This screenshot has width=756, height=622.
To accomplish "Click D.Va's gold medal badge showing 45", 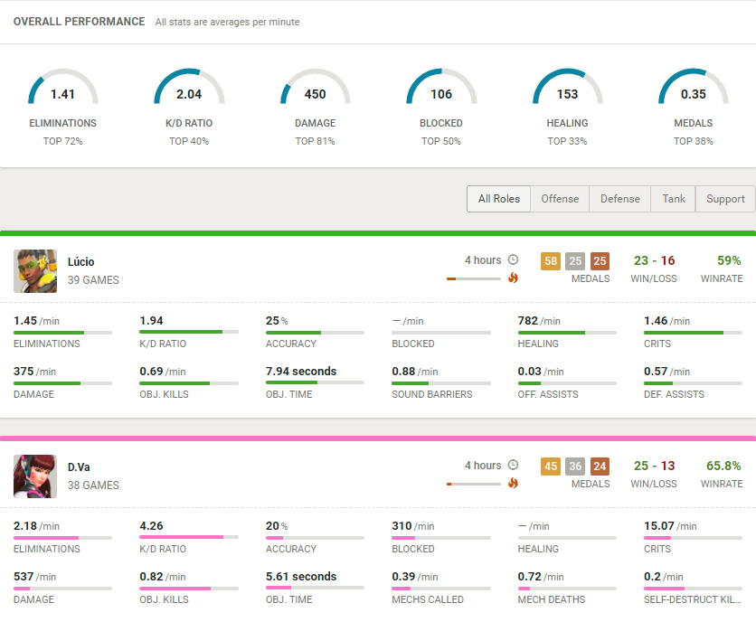I will tap(551, 466).
